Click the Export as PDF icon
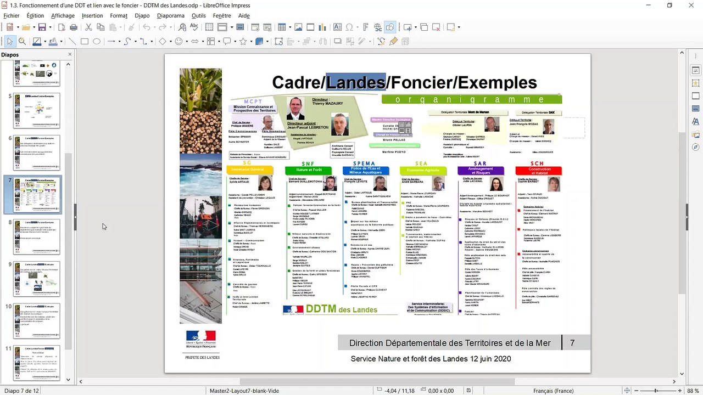Viewport: 703px width, 395px height. pos(60,27)
